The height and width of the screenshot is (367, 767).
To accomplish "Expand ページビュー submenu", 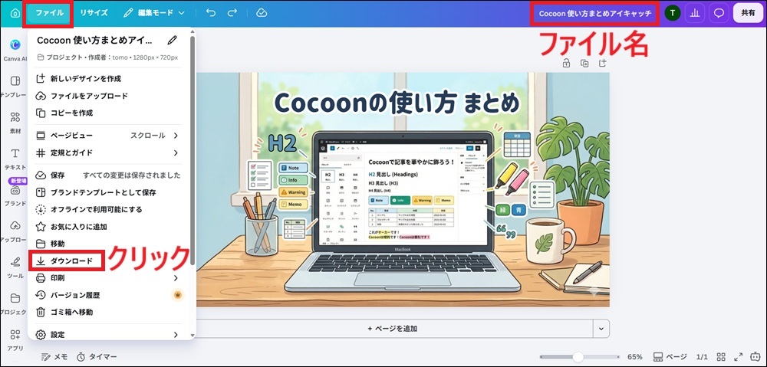I will (x=109, y=136).
